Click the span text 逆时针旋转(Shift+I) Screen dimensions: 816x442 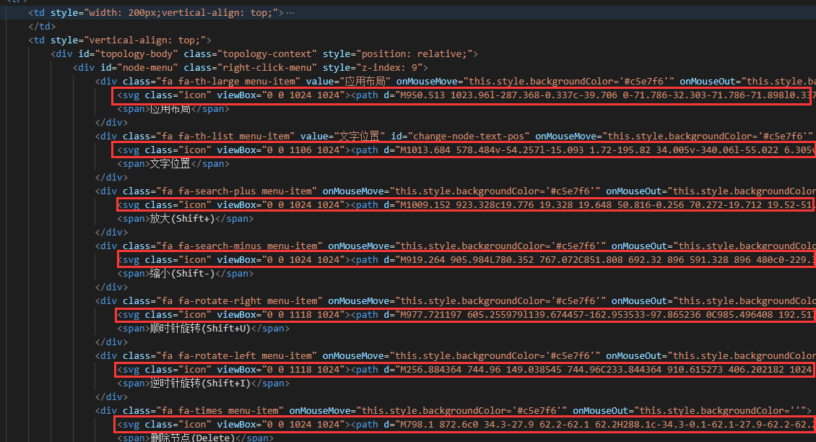(x=200, y=383)
